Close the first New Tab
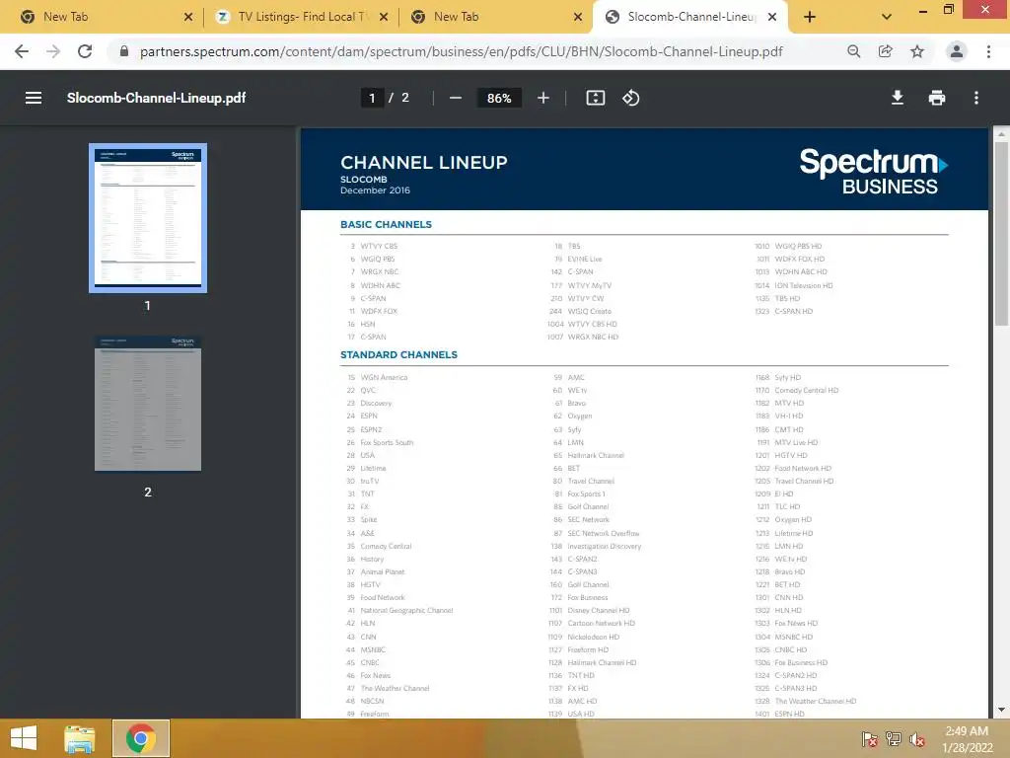Screen dimensions: 1010x758 pos(188,17)
